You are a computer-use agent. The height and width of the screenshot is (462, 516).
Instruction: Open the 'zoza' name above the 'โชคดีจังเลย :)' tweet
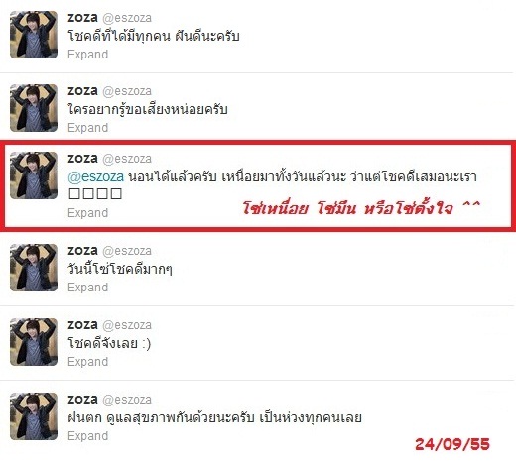click(82, 325)
